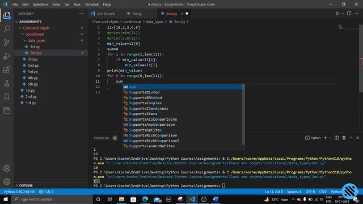Open Microsoft Edge from the taskbar
The height and width of the screenshot is (204, 363).
[x=145, y=199]
